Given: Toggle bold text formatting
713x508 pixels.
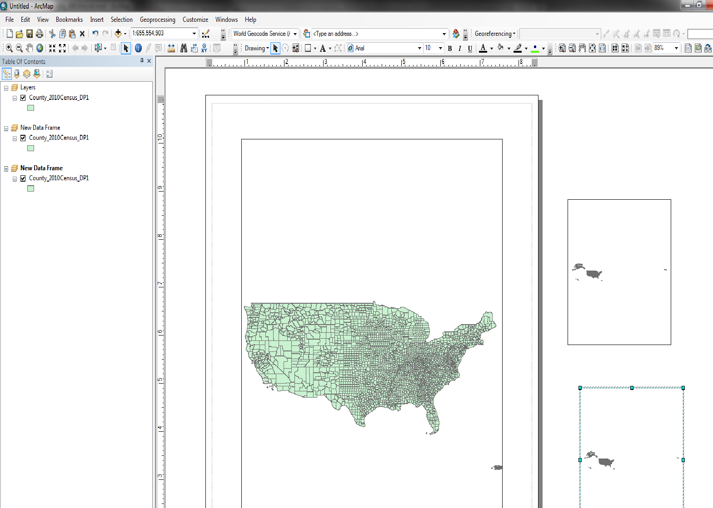Looking at the screenshot, I should [x=450, y=49].
